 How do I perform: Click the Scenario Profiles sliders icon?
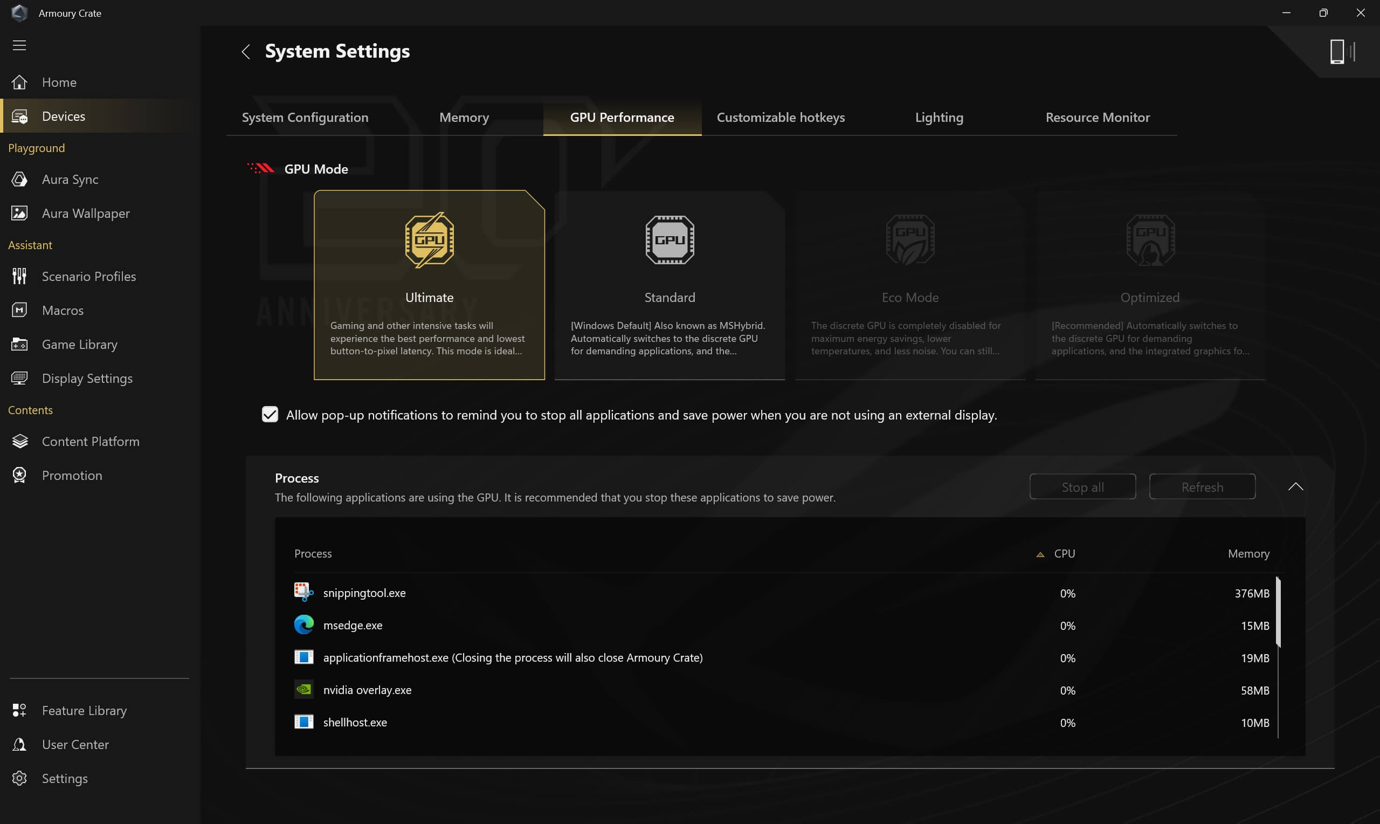coord(19,276)
